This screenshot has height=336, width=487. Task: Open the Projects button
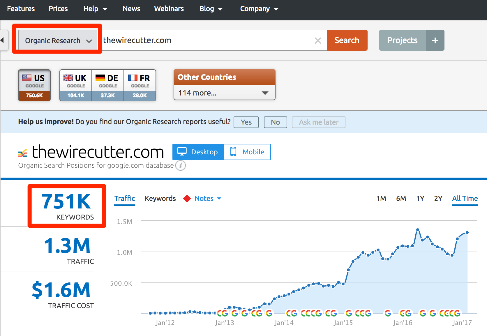click(x=403, y=40)
